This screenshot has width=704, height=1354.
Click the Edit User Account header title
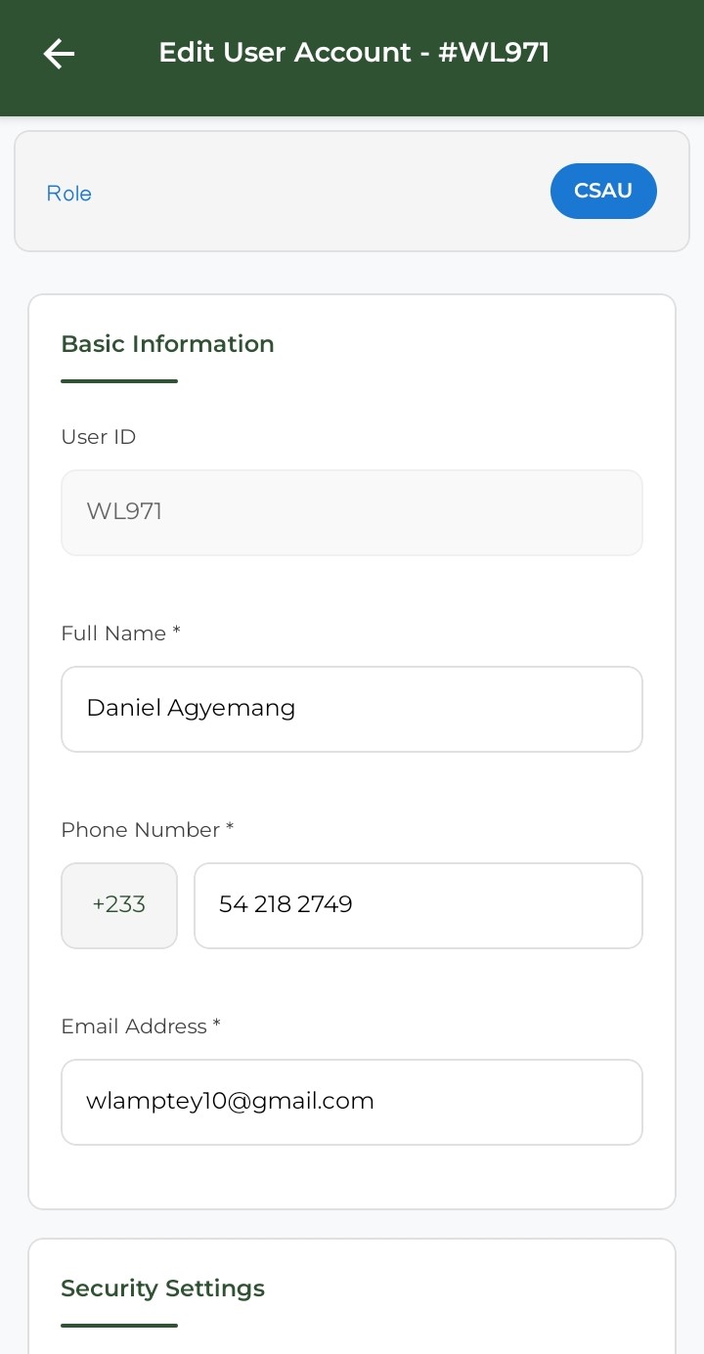[354, 53]
